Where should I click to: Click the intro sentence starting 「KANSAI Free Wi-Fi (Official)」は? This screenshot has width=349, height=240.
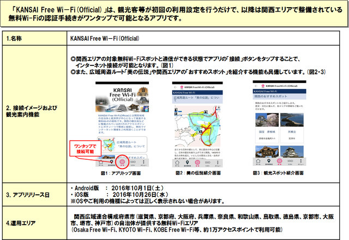click(x=176, y=14)
